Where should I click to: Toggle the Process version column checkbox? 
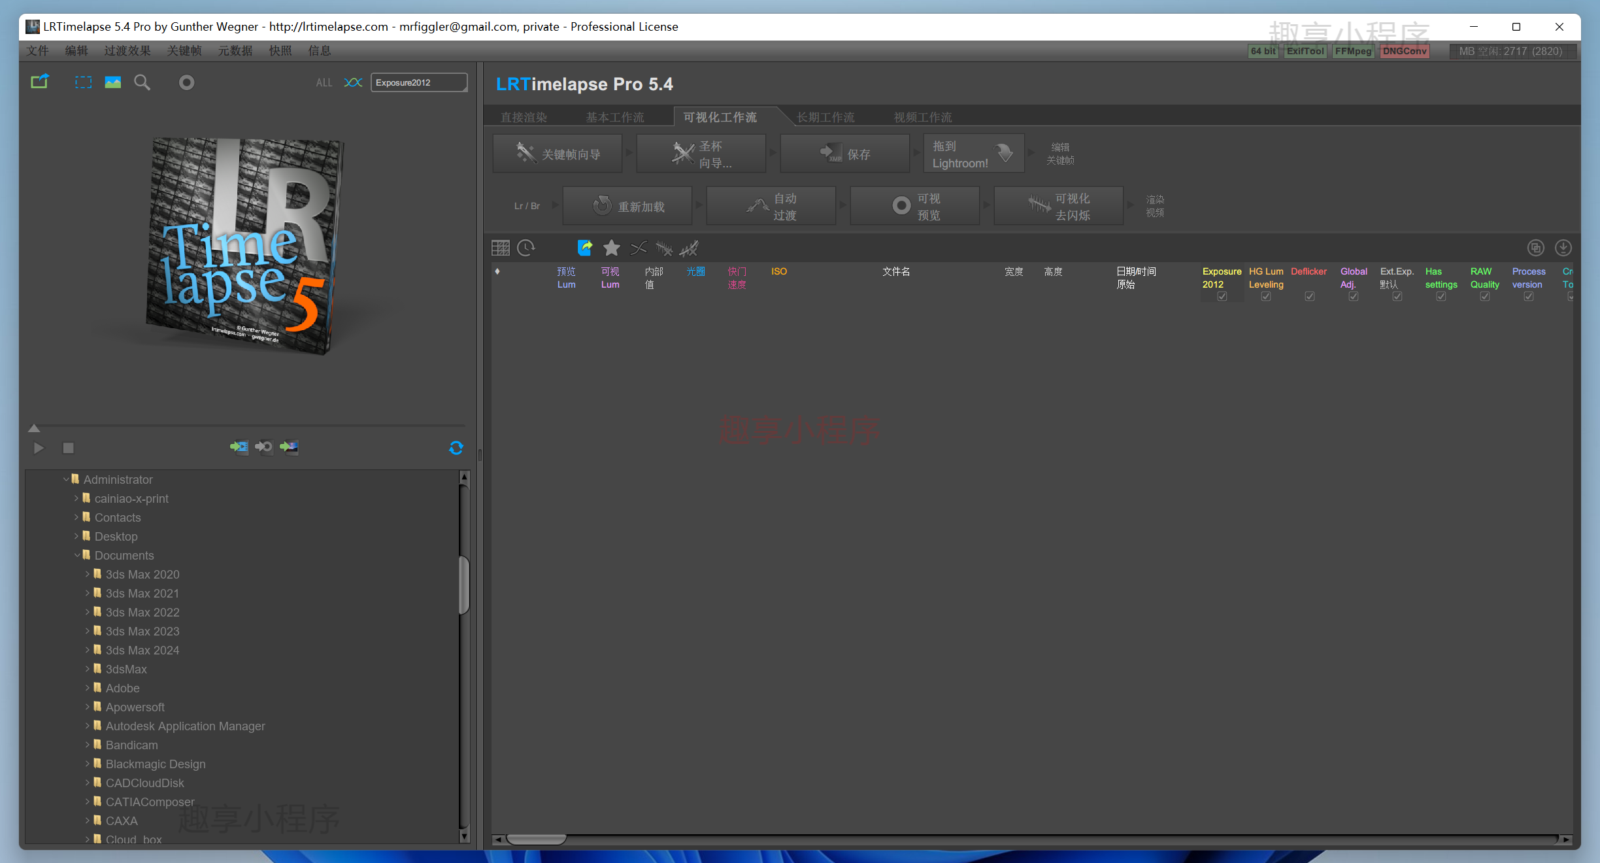[1529, 297]
